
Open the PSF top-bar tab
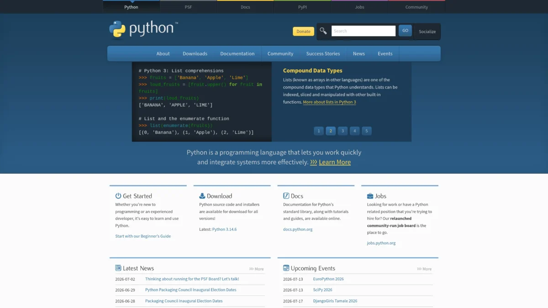188,7
